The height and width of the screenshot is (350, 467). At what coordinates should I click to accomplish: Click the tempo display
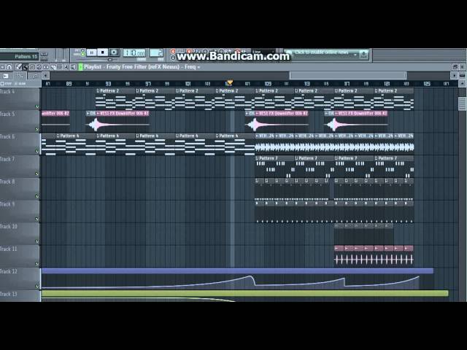tap(134, 53)
